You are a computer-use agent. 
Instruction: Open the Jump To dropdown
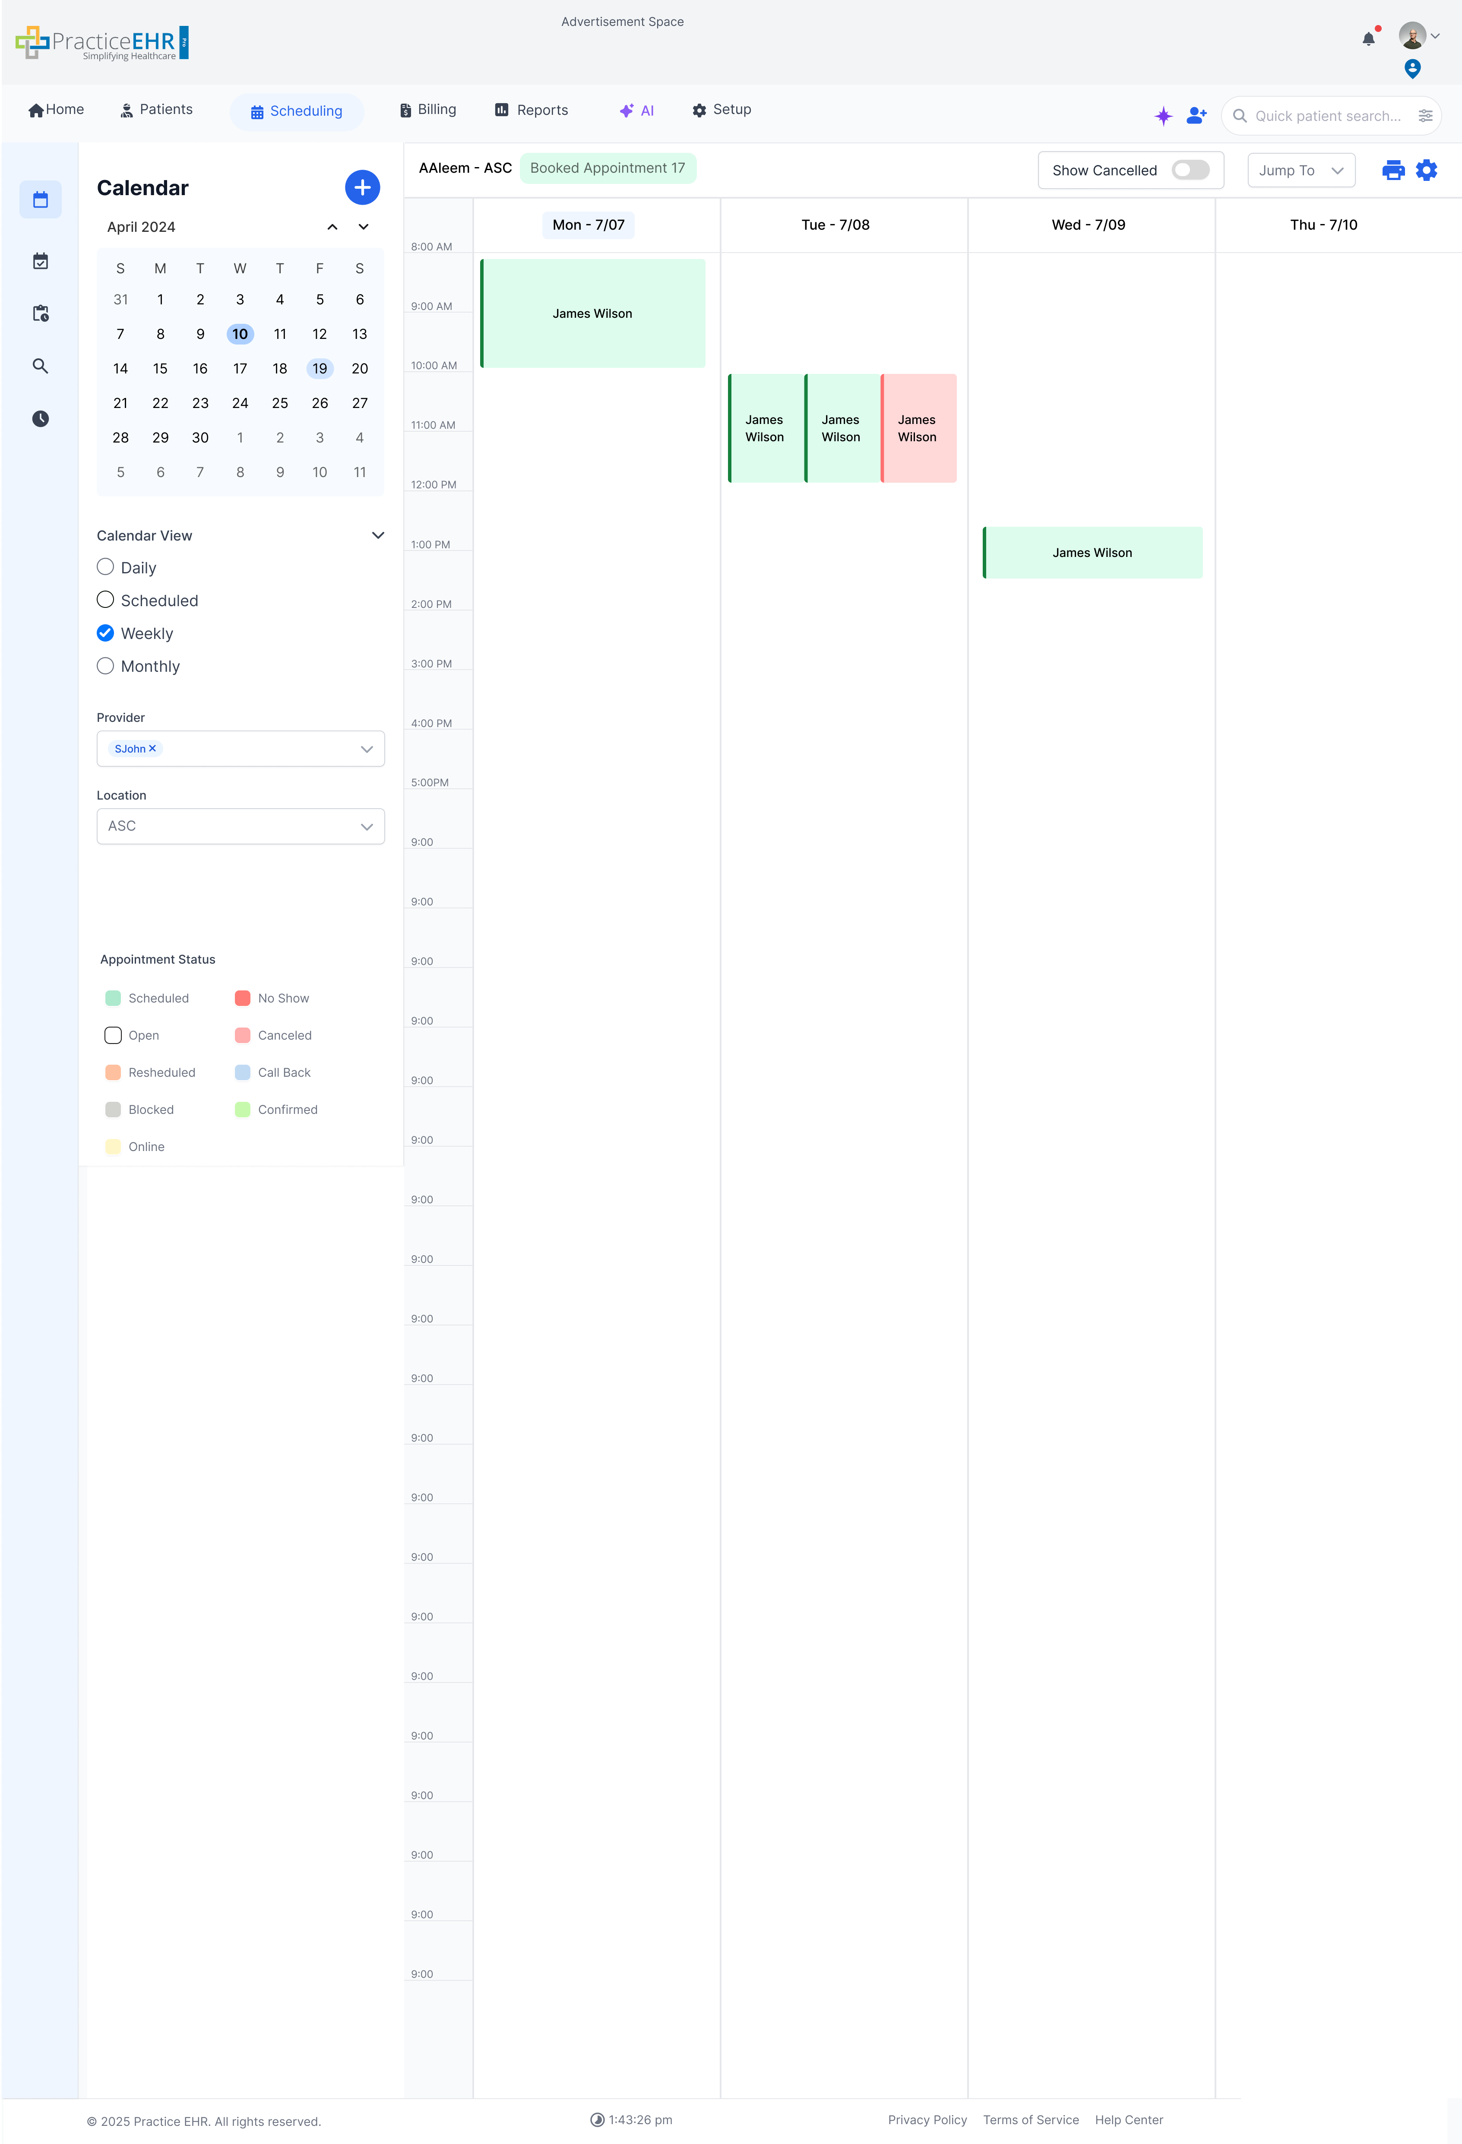tap(1301, 170)
